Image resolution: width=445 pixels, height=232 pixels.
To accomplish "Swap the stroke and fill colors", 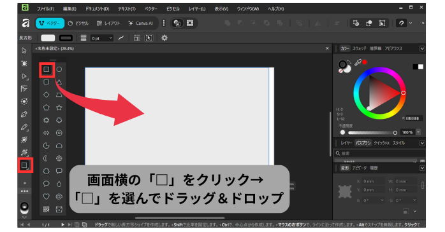I will coord(349,62).
